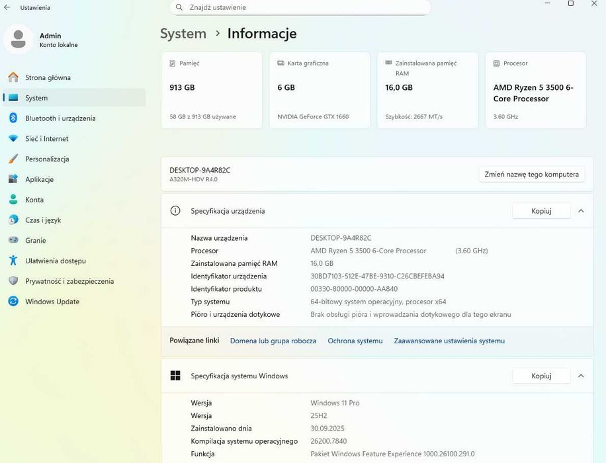606x463 pixels.
Task: Collapse the Specyfikacja systemu Windows chevron
Action: (581, 376)
